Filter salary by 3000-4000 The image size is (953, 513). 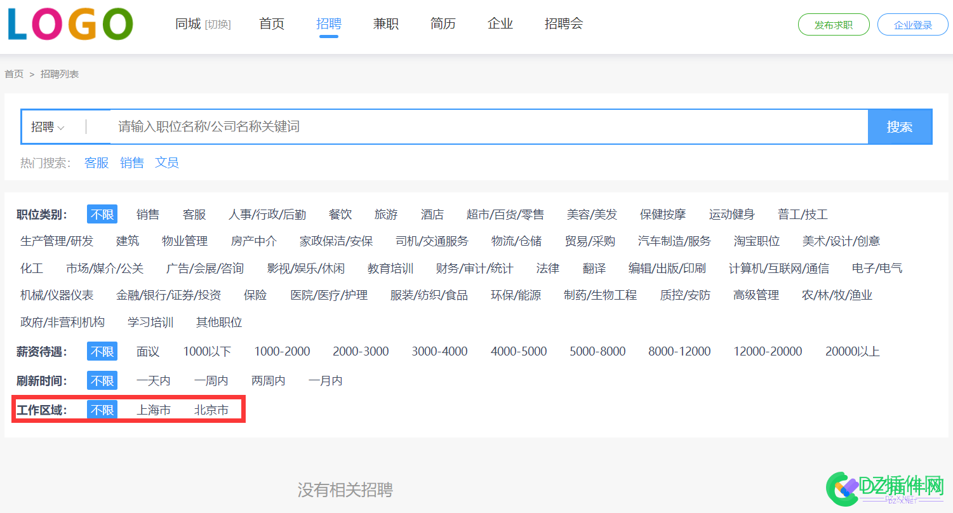click(x=440, y=352)
